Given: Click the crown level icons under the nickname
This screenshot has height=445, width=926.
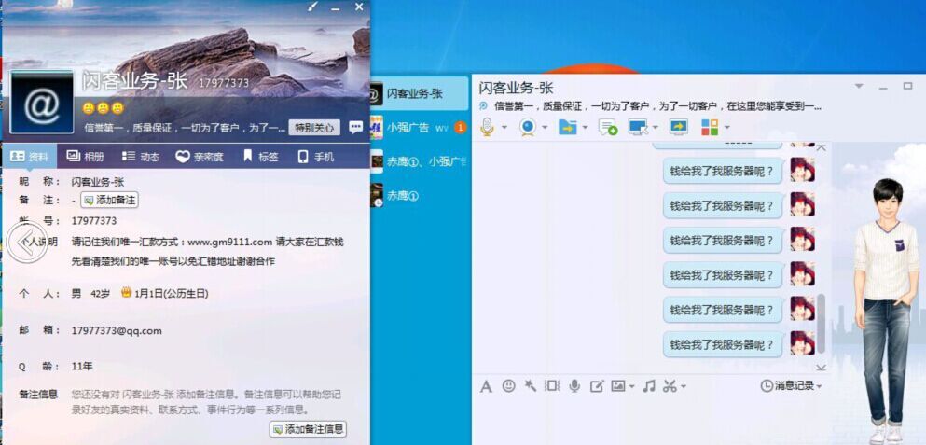Looking at the screenshot, I should click(103, 108).
